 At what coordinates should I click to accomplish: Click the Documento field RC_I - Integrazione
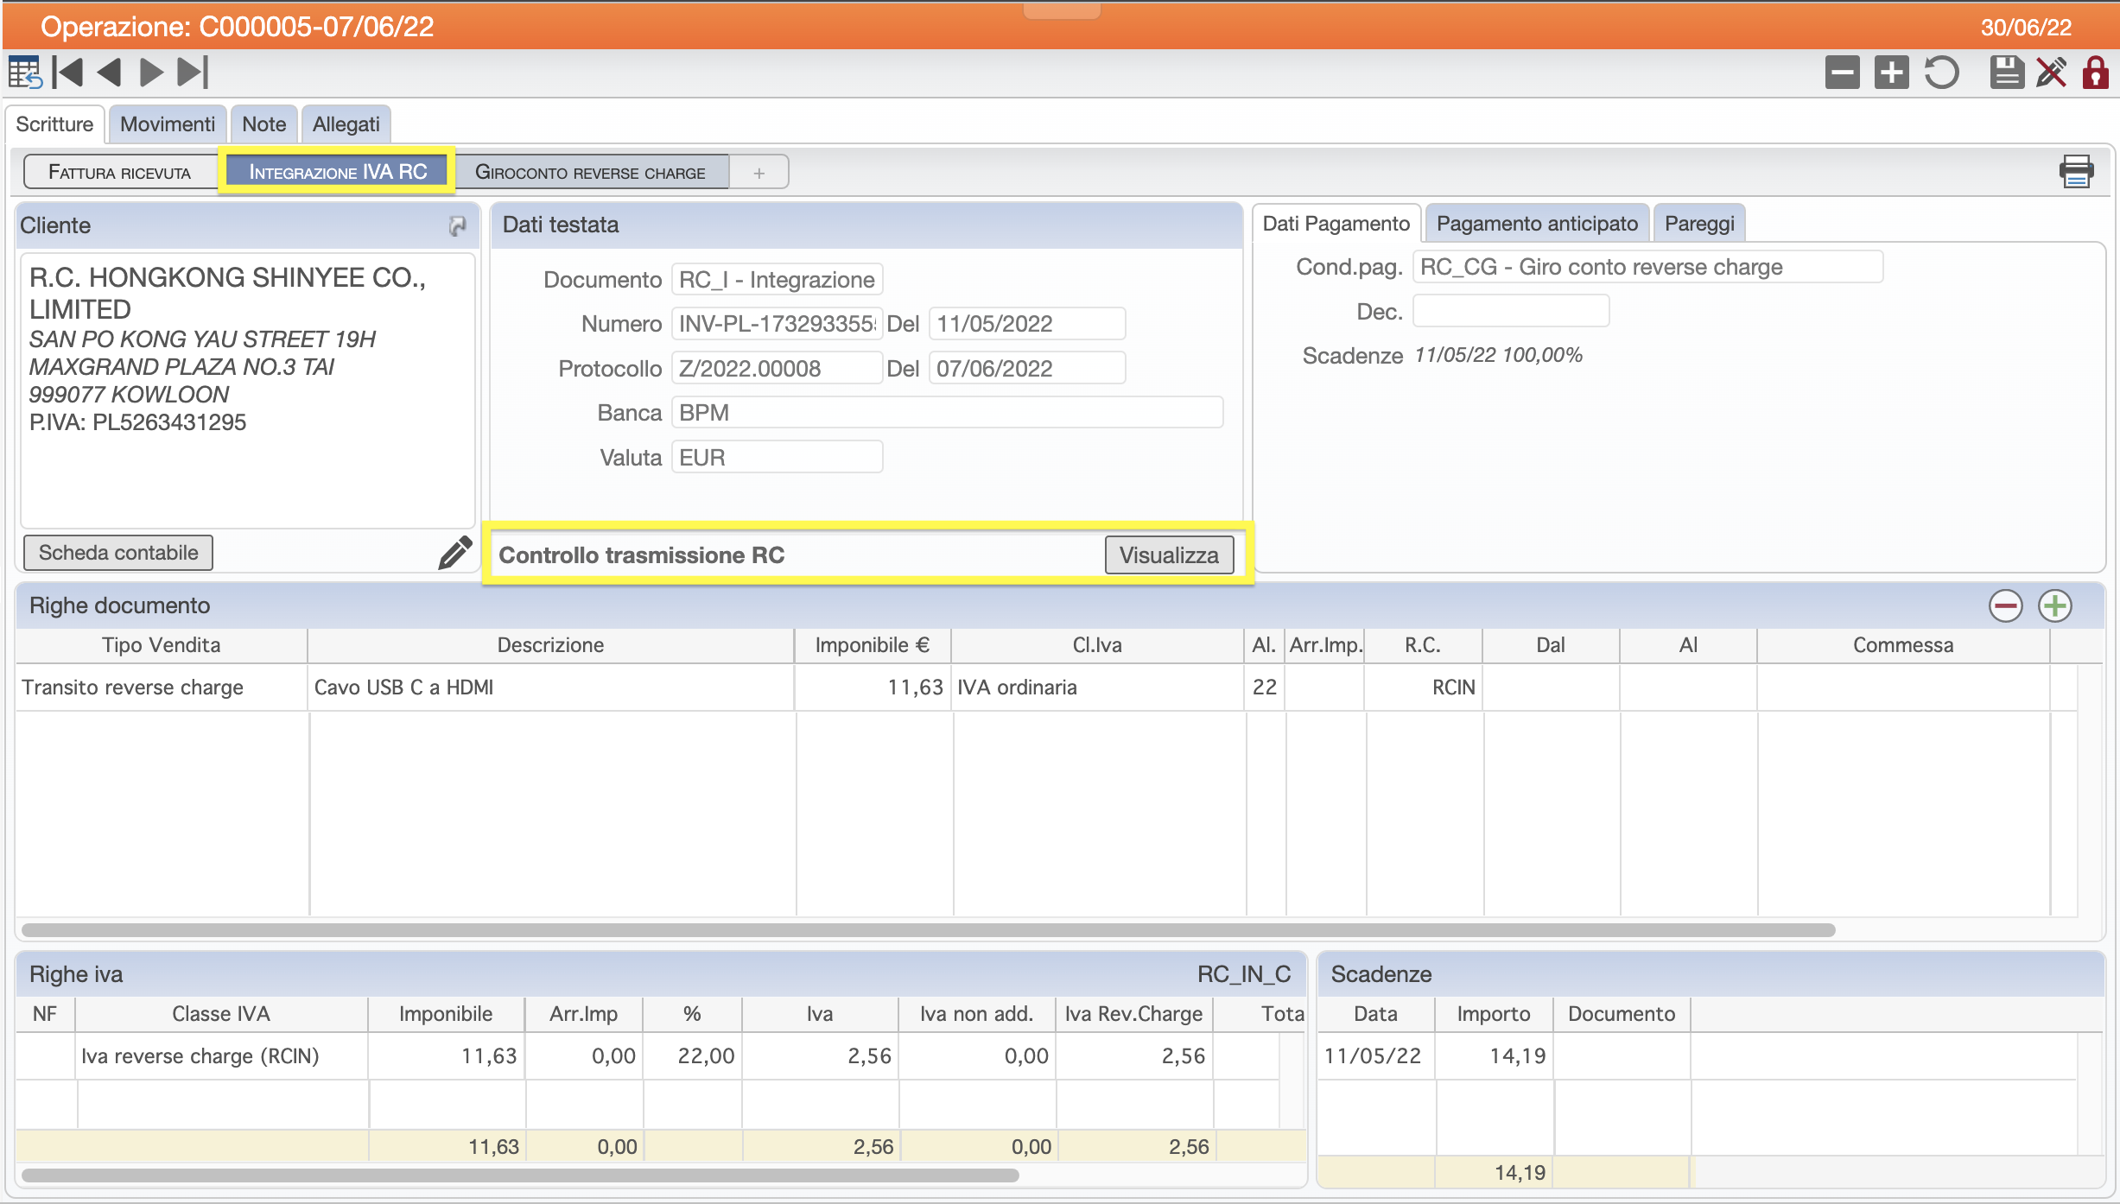click(x=777, y=280)
